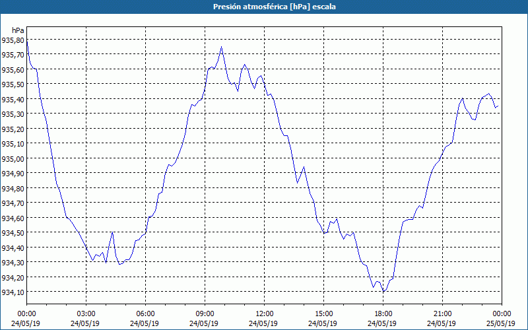Viewport: 528px width, 330px height.
Task: Click the 935,40 axis value
Action: (13, 100)
